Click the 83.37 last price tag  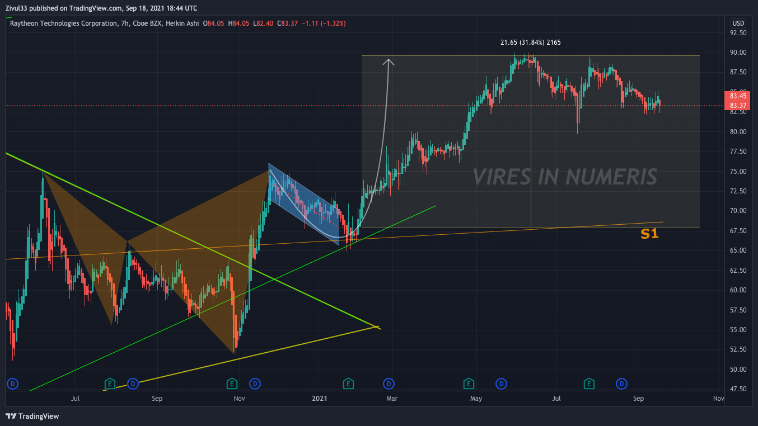click(736, 106)
